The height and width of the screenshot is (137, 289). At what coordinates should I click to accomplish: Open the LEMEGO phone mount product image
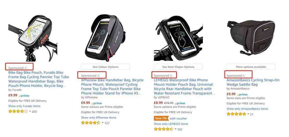tap(178, 38)
